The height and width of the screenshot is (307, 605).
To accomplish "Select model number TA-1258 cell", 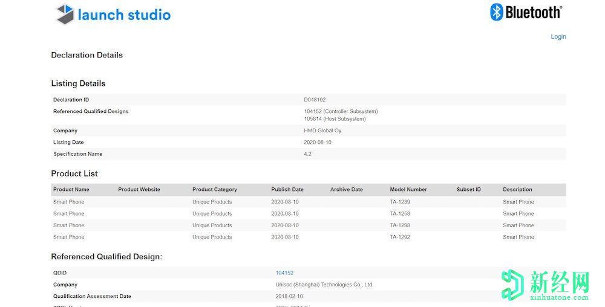I will [400, 214].
